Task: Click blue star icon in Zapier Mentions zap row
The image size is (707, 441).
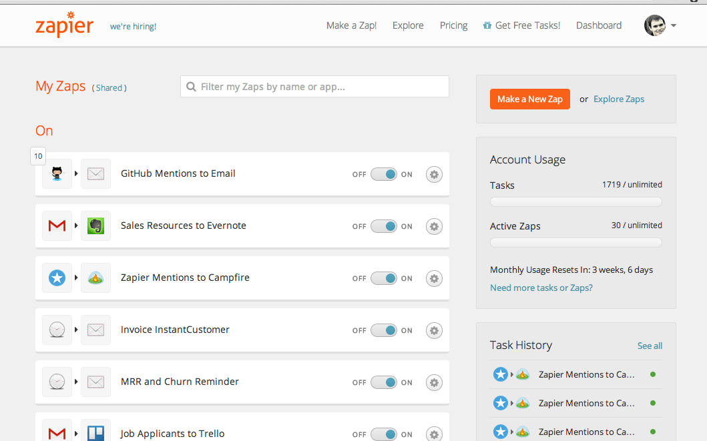Action: tap(57, 278)
